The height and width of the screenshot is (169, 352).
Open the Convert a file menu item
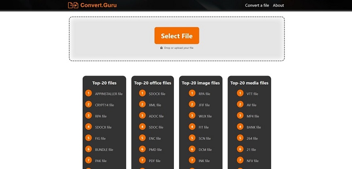point(257,5)
